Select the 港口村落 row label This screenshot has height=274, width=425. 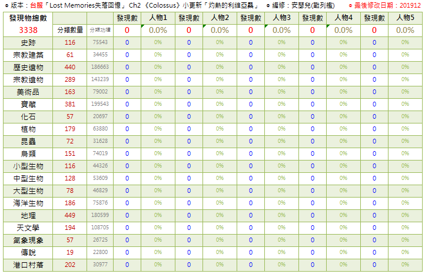[x=28, y=265]
